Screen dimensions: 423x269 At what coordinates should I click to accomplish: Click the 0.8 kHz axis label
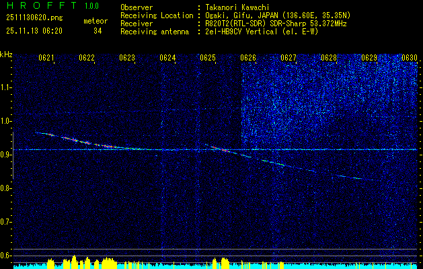pos(5,188)
